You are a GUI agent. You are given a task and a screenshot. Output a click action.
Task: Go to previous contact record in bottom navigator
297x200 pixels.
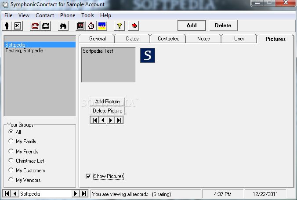point(15,193)
